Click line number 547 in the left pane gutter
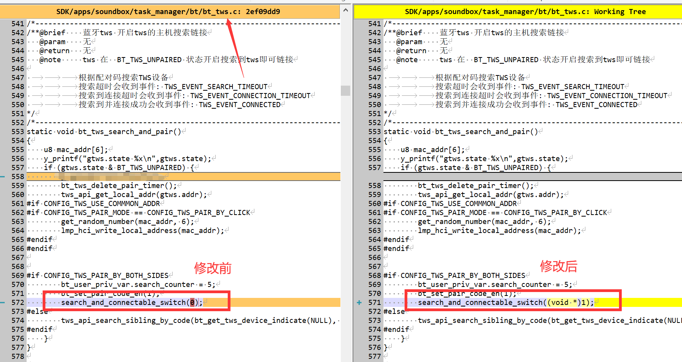Viewport: 682px width, 362px height. click(x=18, y=77)
